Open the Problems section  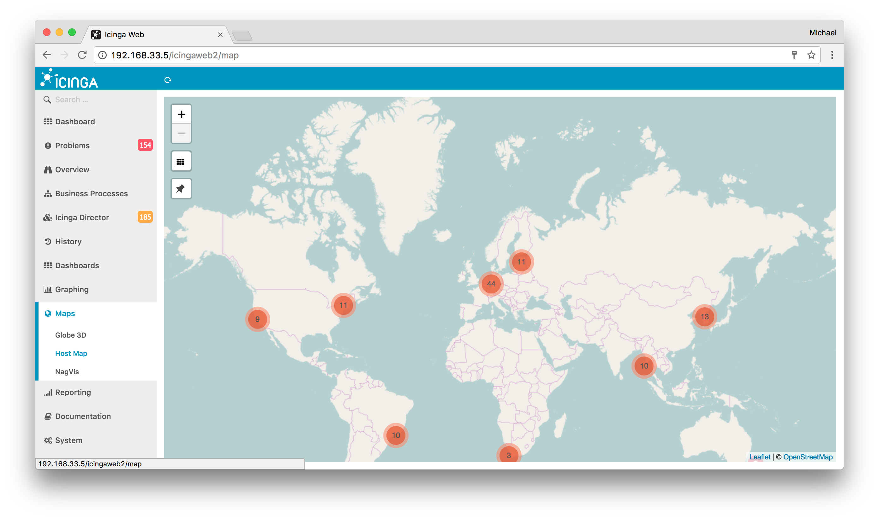tap(96, 145)
